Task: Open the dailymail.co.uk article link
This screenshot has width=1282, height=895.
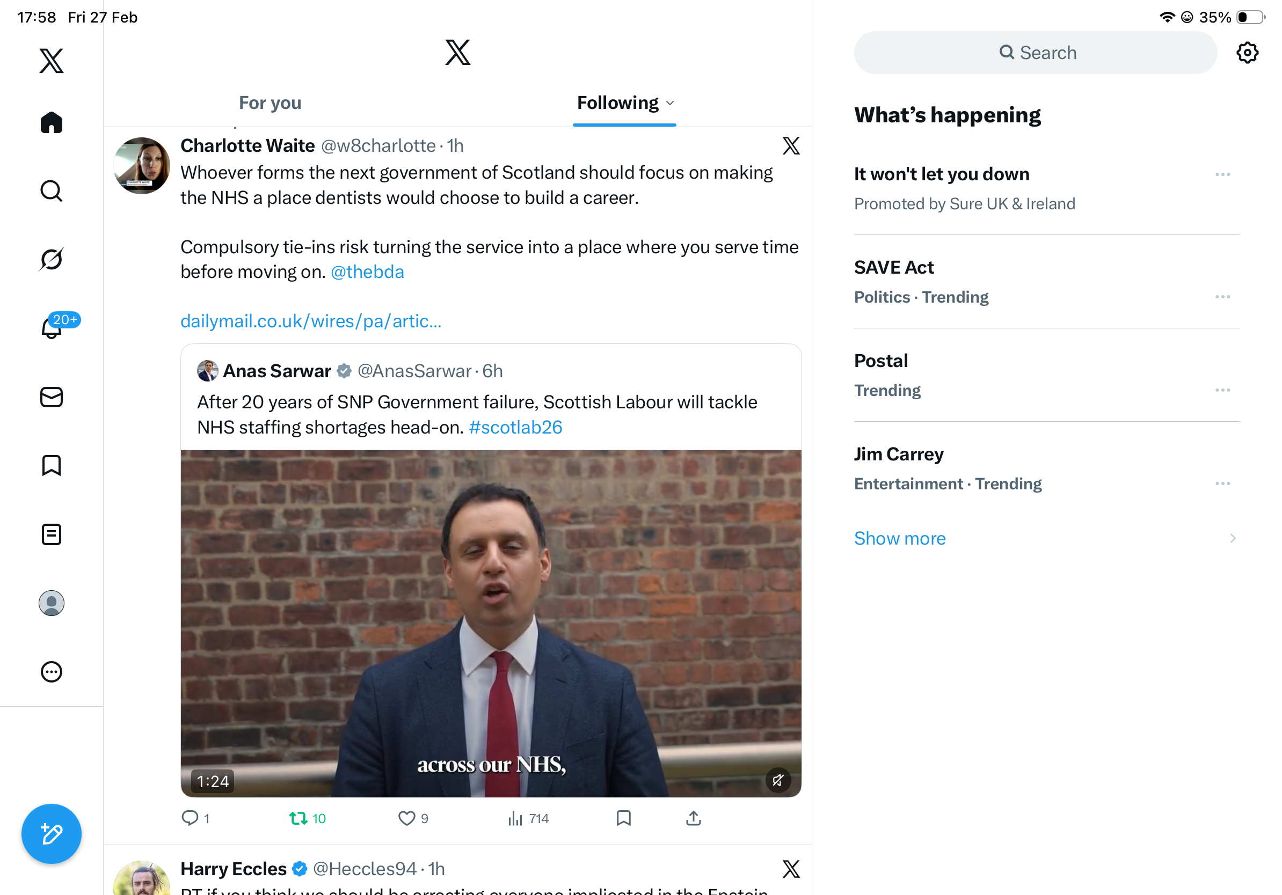Action: click(310, 321)
